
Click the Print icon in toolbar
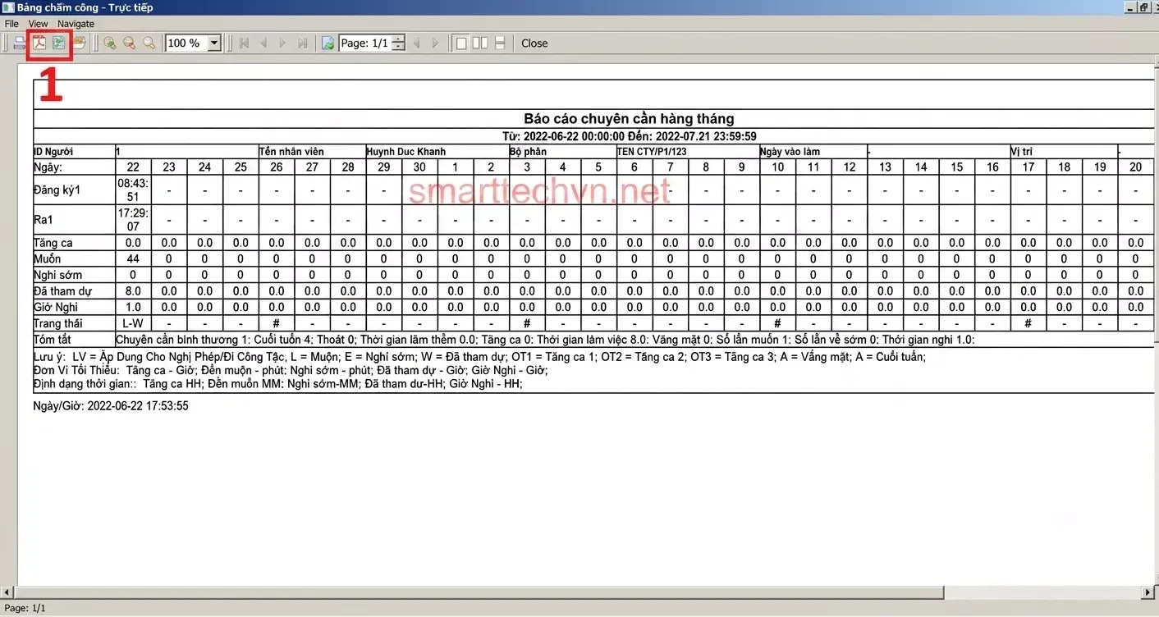19,43
